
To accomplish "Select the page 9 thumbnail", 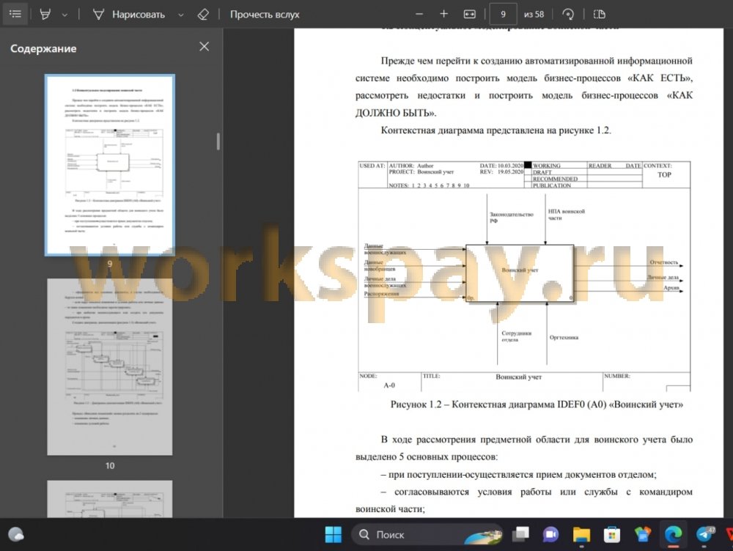I will (110, 165).
